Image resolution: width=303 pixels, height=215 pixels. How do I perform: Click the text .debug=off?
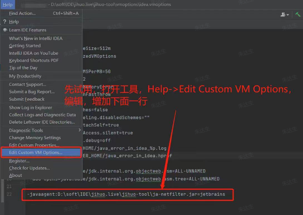click(97, 141)
